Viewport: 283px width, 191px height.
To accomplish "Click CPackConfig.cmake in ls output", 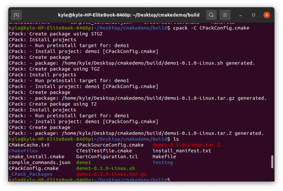I will [34, 168].
